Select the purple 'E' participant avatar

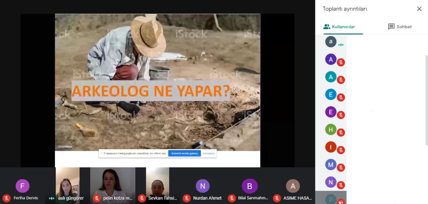(x=331, y=112)
